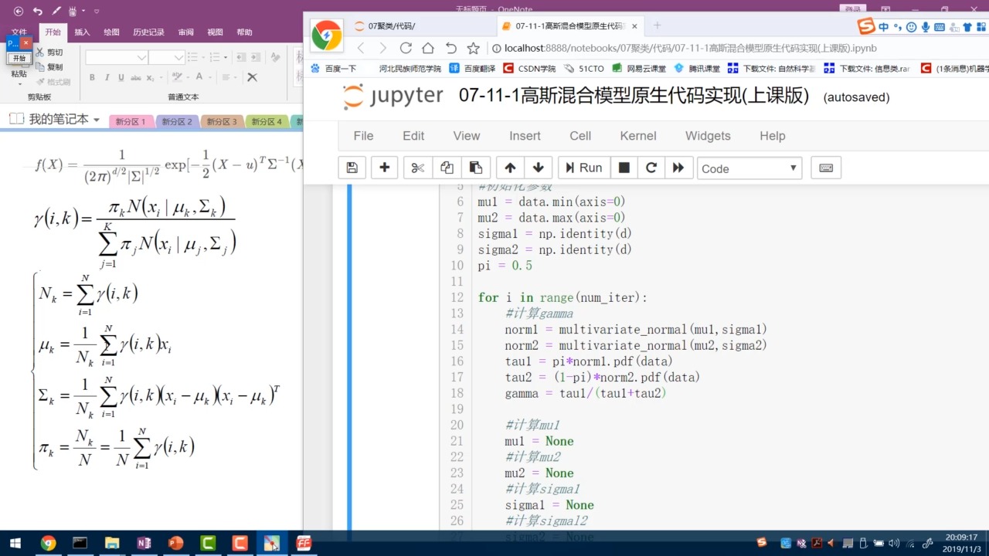Save the notebook with the floppy icon
Screen dimensions: 989x556
tap(352, 168)
